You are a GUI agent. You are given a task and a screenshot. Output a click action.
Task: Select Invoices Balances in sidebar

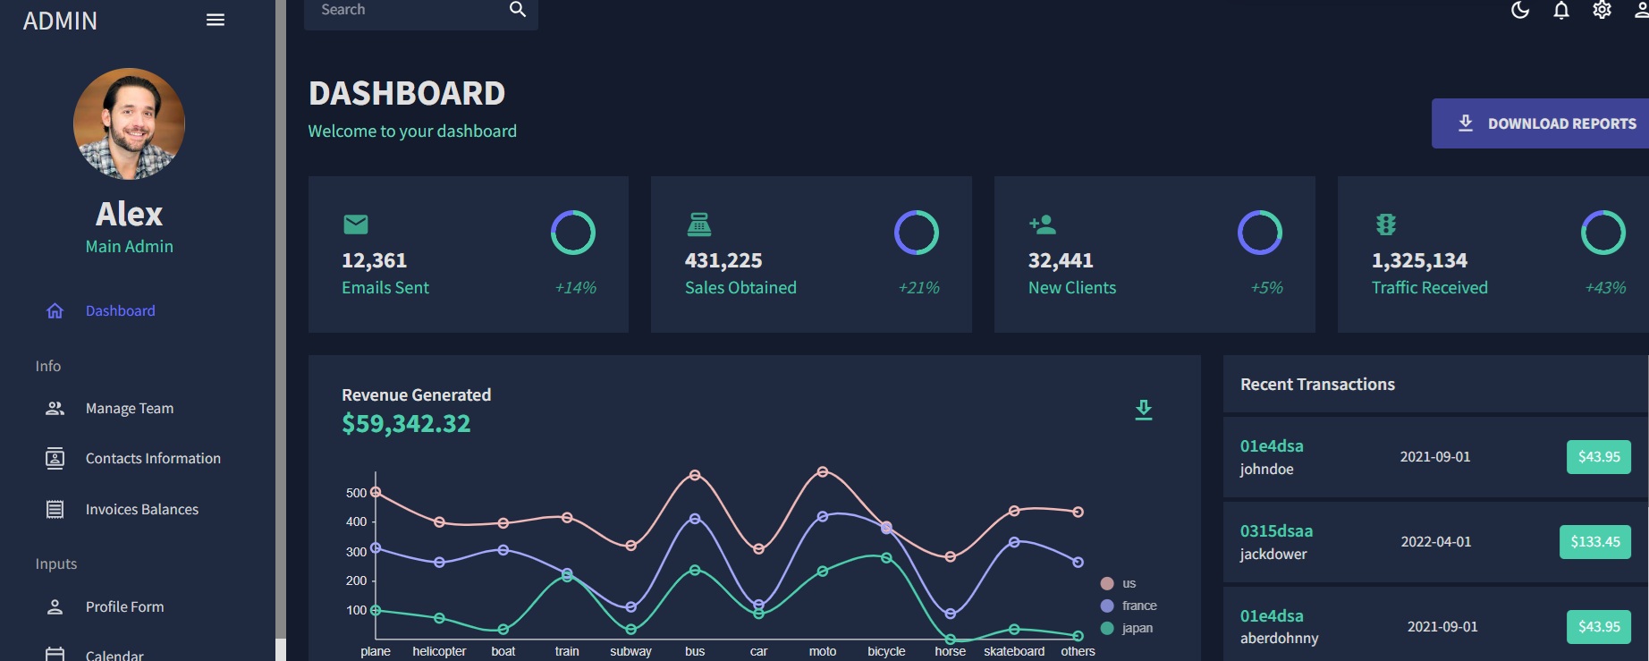click(141, 509)
